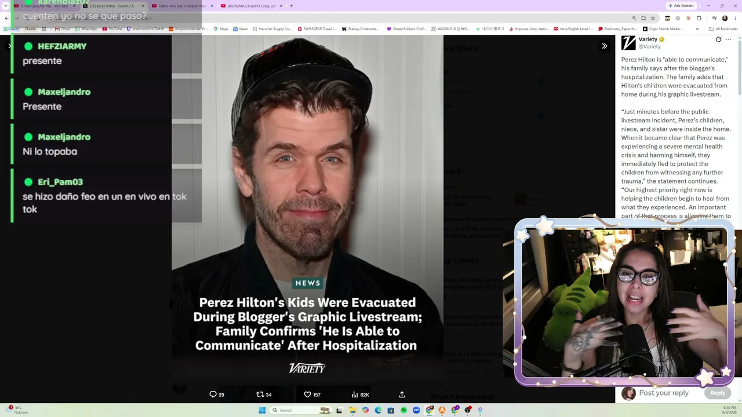The height and width of the screenshot is (417, 742).
Task: Switch to the 'Father who lost 3 children' tab
Action: pos(181,6)
